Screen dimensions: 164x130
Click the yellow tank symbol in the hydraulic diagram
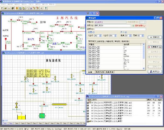coord(21,117)
